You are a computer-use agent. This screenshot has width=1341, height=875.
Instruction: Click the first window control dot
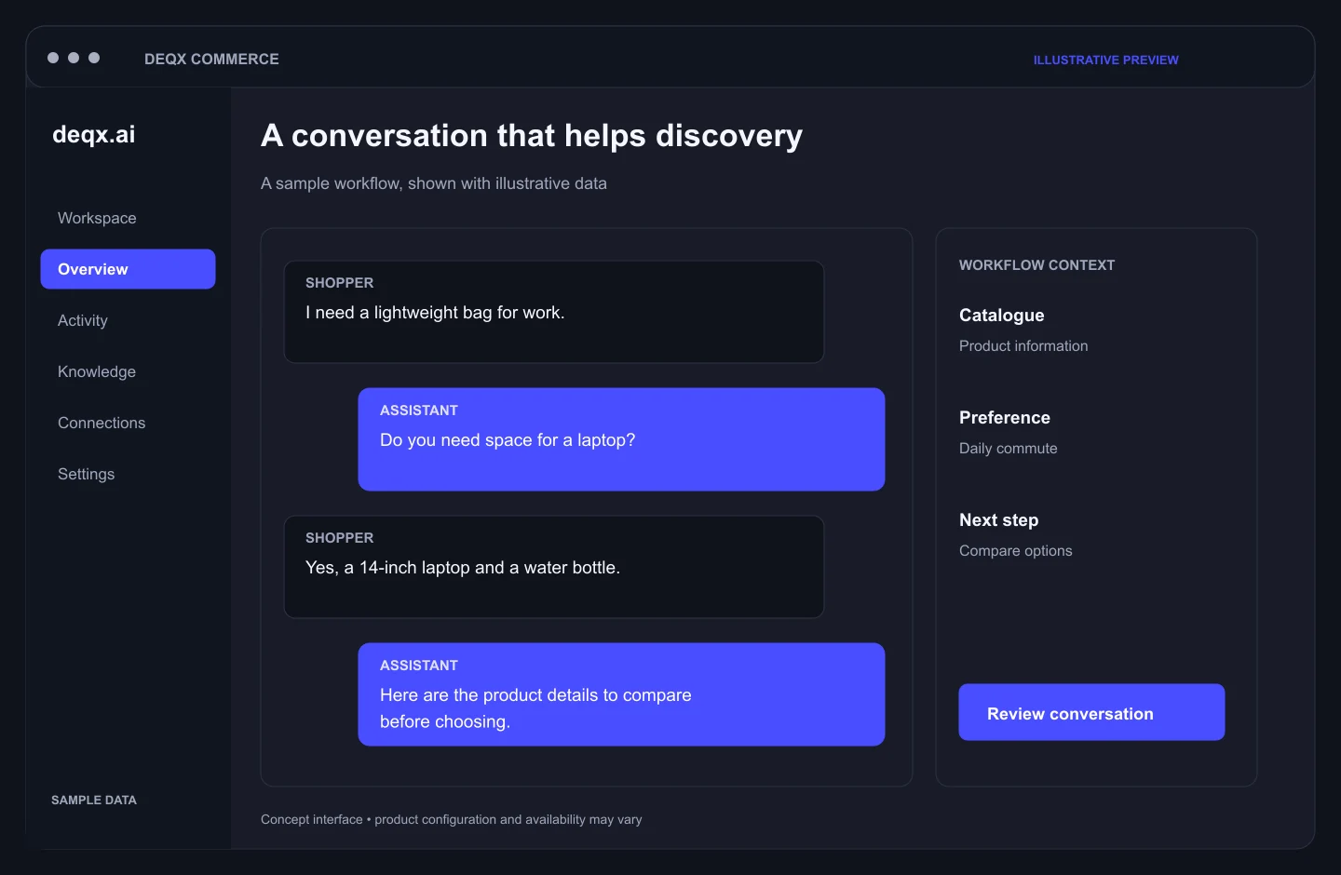coord(53,58)
